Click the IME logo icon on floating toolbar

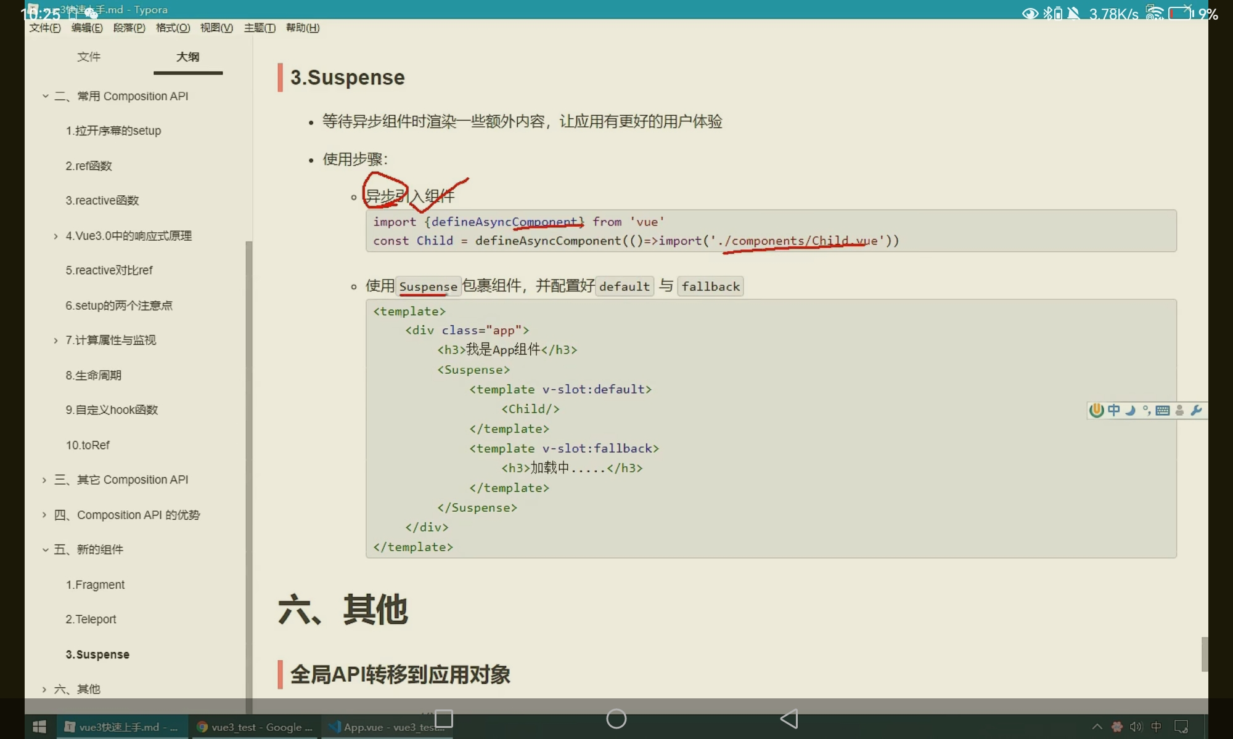click(x=1097, y=410)
